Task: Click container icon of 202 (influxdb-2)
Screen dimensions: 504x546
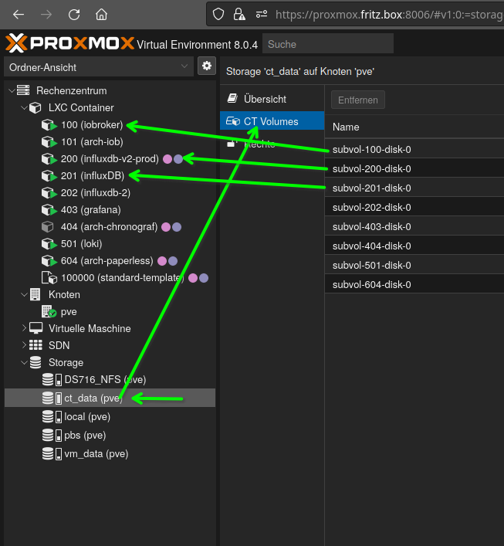Action: pos(49,192)
